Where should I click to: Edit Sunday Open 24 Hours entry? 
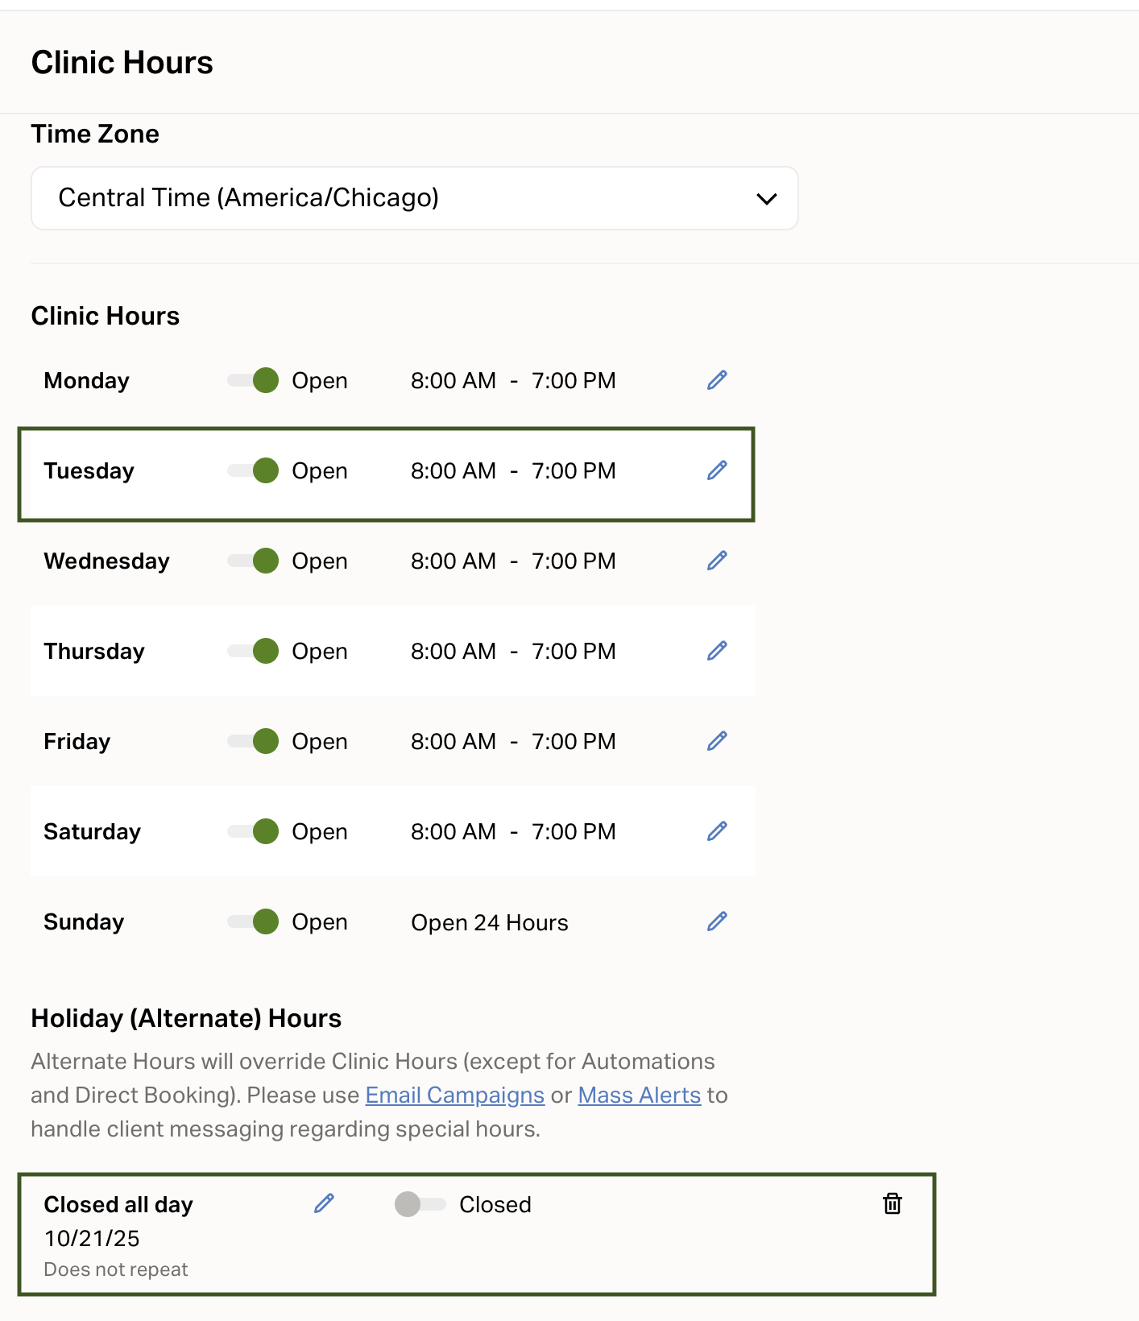point(717,921)
